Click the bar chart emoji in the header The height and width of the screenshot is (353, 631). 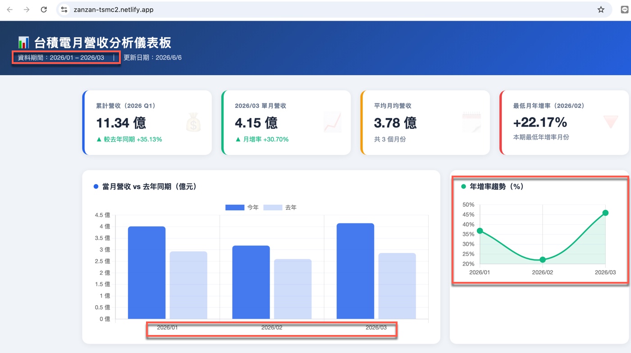23,43
